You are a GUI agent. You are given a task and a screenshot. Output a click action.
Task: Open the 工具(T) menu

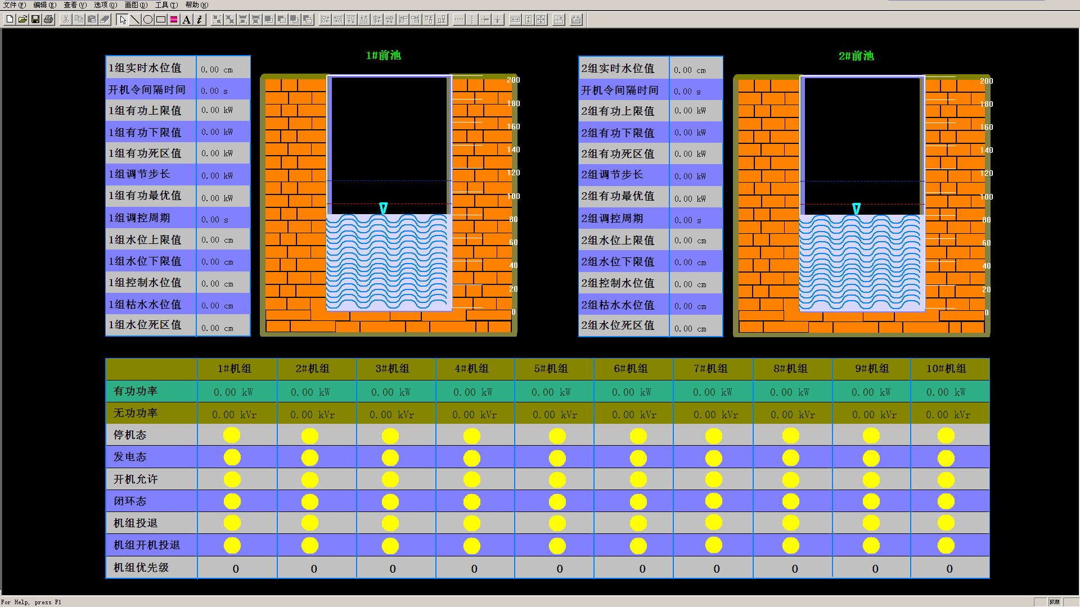pos(166,4)
